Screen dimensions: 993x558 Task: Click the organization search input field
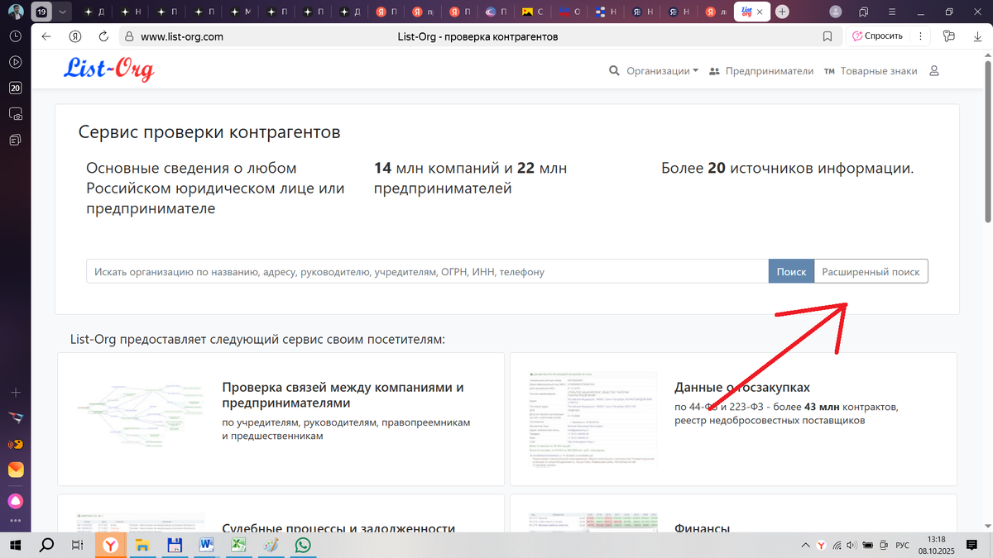pyautogui.click(x=428, y=271)
